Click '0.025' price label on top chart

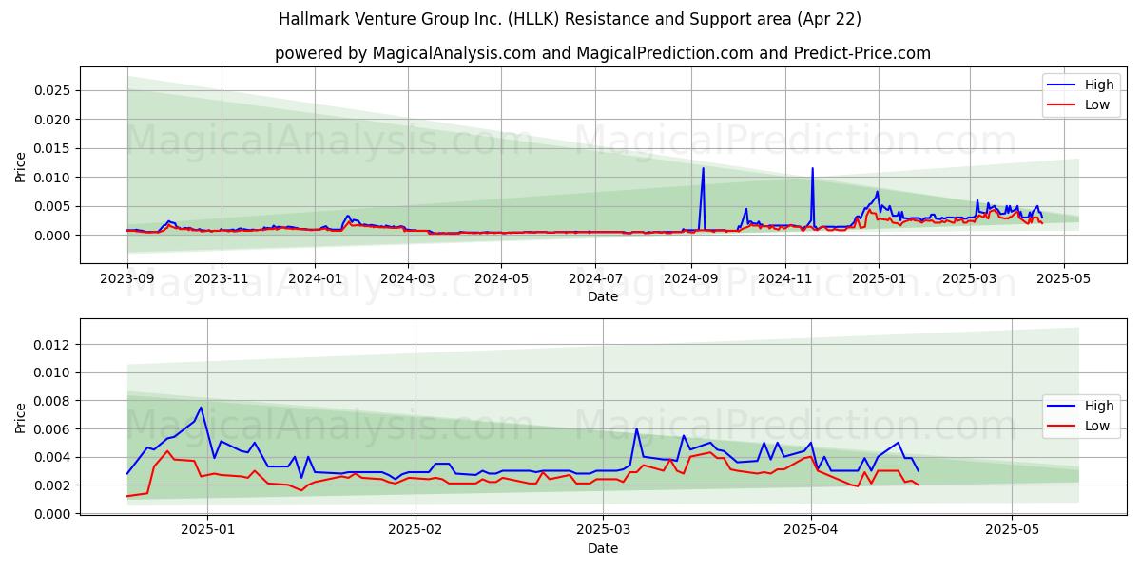point(54,90)
